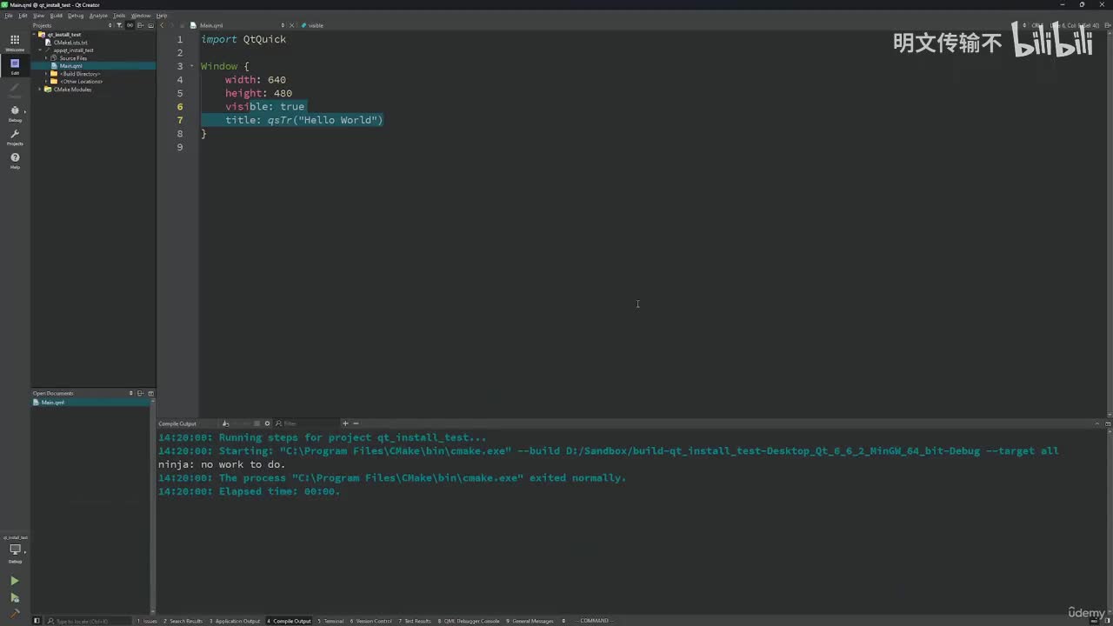Open the Tools menu
This screenshot has height=626, width=1113.
click(119, 16)
